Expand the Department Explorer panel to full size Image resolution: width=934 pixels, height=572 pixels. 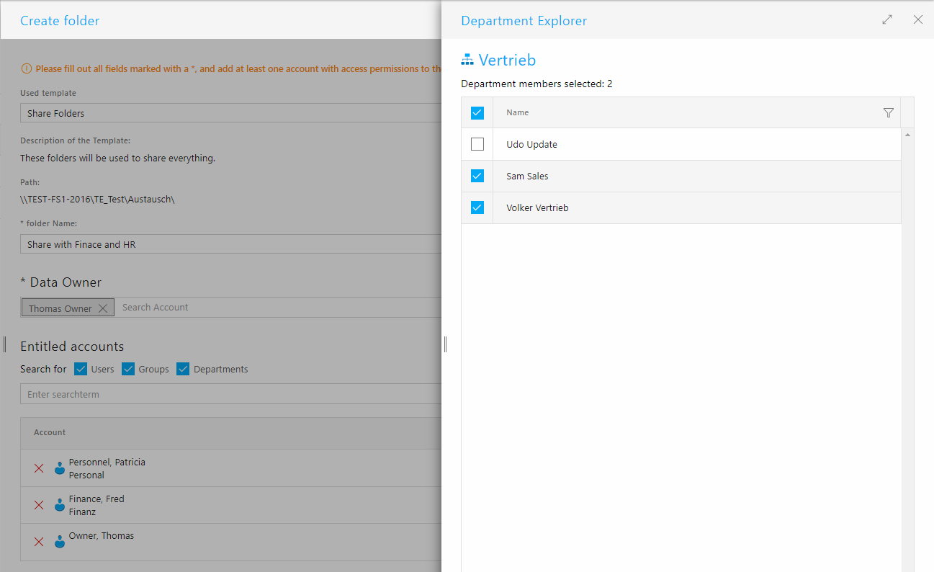pos(887,20)
